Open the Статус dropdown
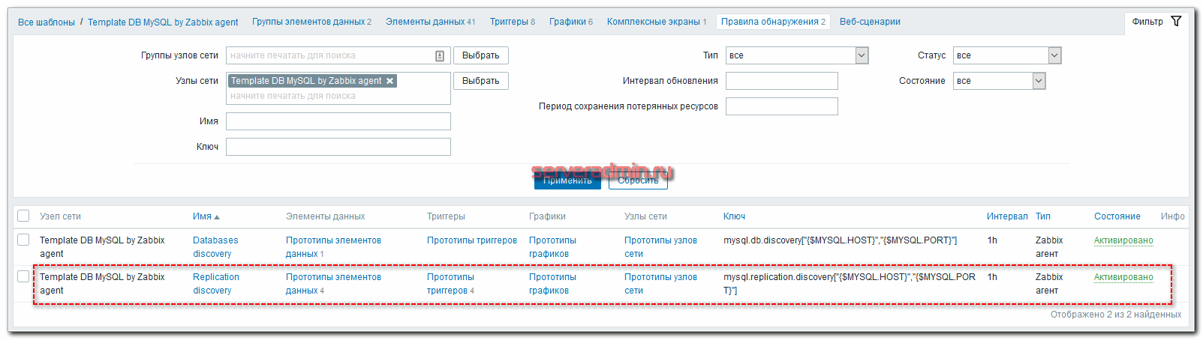The height and width of the screenshot is (340, 1203). (1054, 55)
